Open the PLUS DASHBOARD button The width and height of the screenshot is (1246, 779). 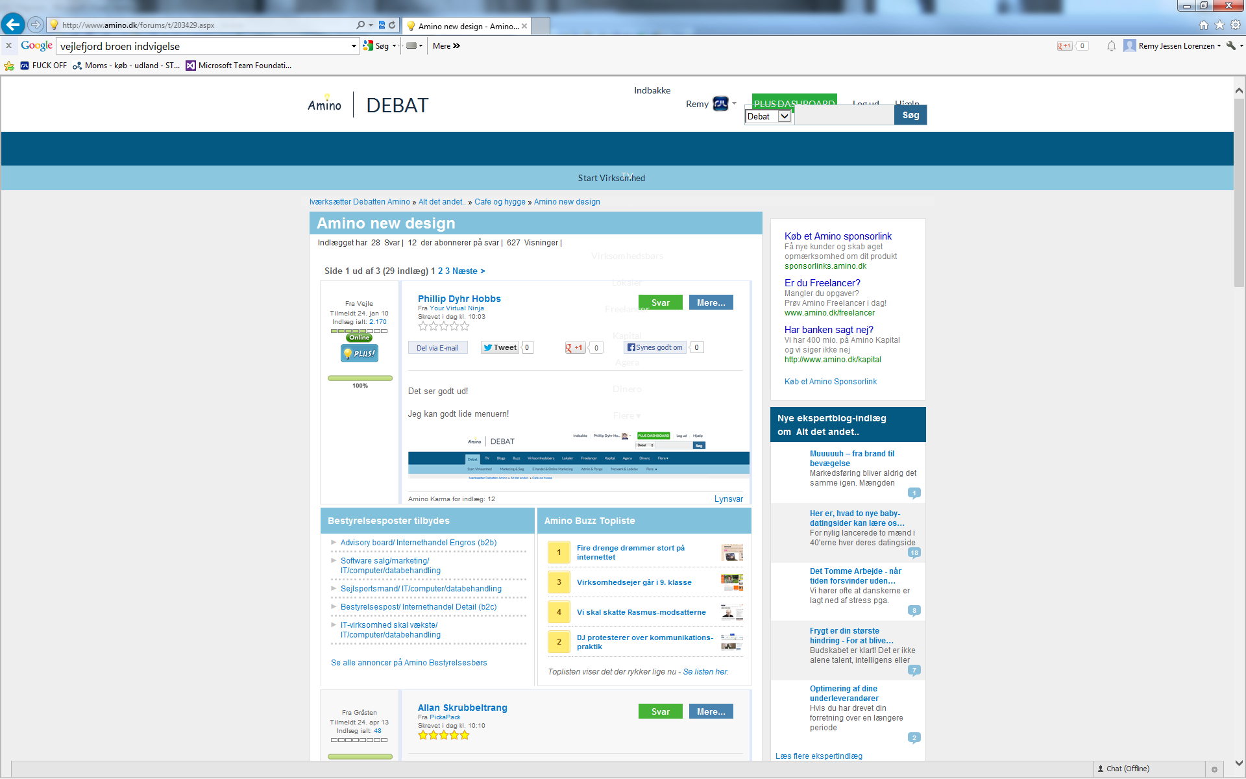click(x=794, y=100)
